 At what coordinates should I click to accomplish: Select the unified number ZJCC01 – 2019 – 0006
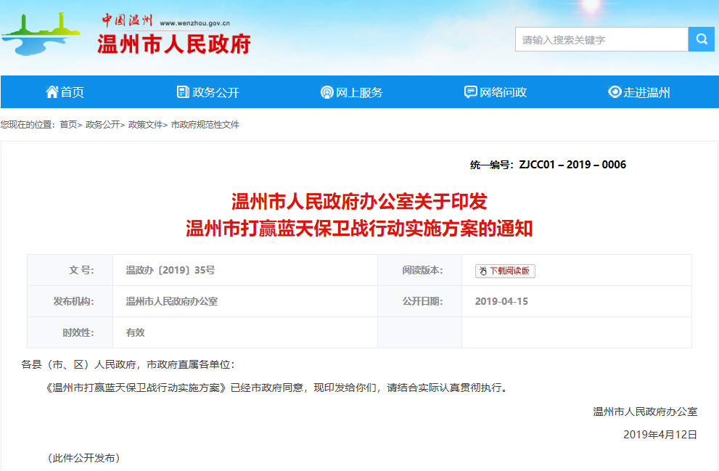[572, 165]
